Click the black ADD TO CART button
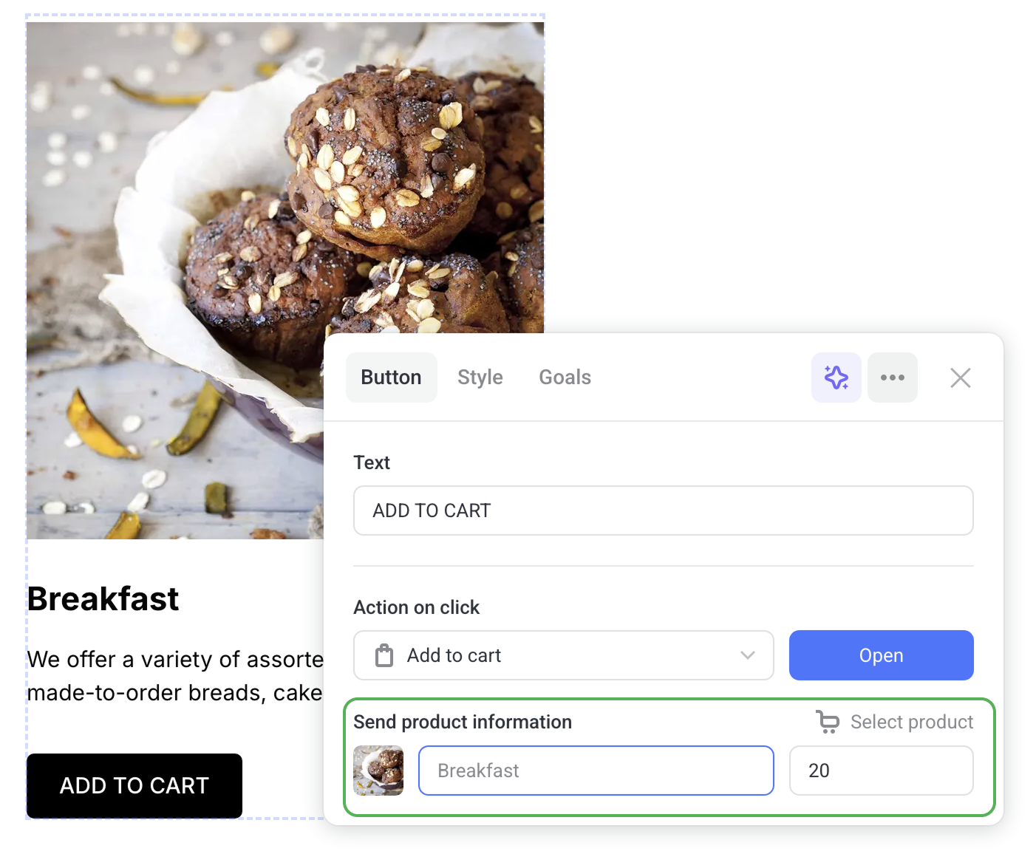The image size is (1036, 854). coord(134,785)
